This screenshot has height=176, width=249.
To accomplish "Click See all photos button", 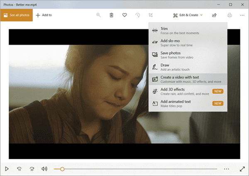I will point(17,15).
